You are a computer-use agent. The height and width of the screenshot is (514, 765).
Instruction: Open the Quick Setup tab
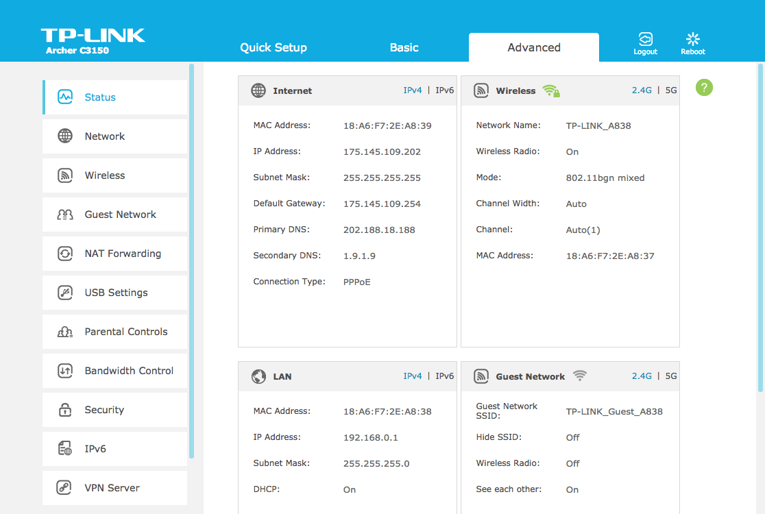point(274,47)
